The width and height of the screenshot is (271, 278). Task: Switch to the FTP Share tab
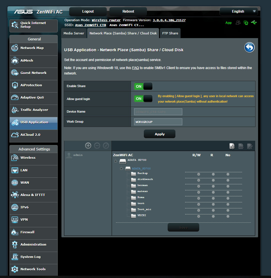pyautogui.click(x=170, y=33)
